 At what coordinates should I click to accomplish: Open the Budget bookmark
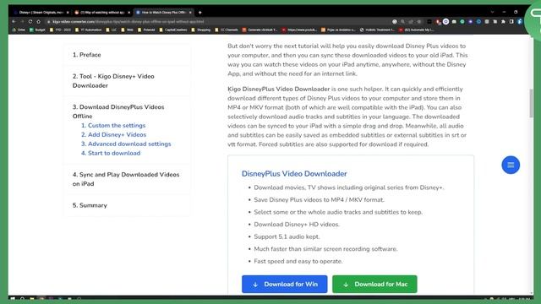tap(37, 30)
